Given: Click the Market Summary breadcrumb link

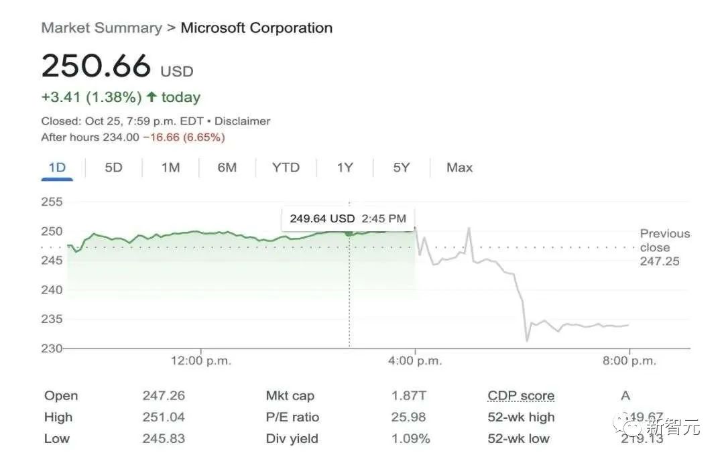Looking at the screenshot, I should 101,28.
